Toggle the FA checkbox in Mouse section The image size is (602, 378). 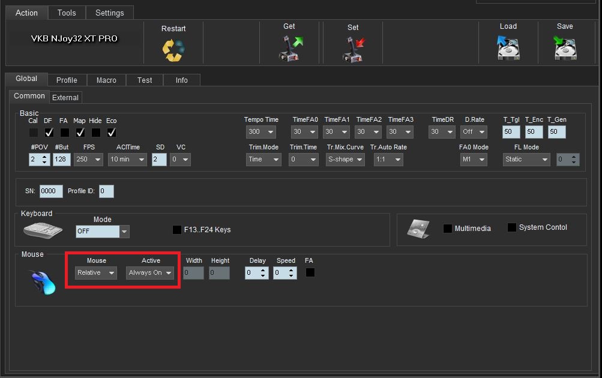(310, 272)
